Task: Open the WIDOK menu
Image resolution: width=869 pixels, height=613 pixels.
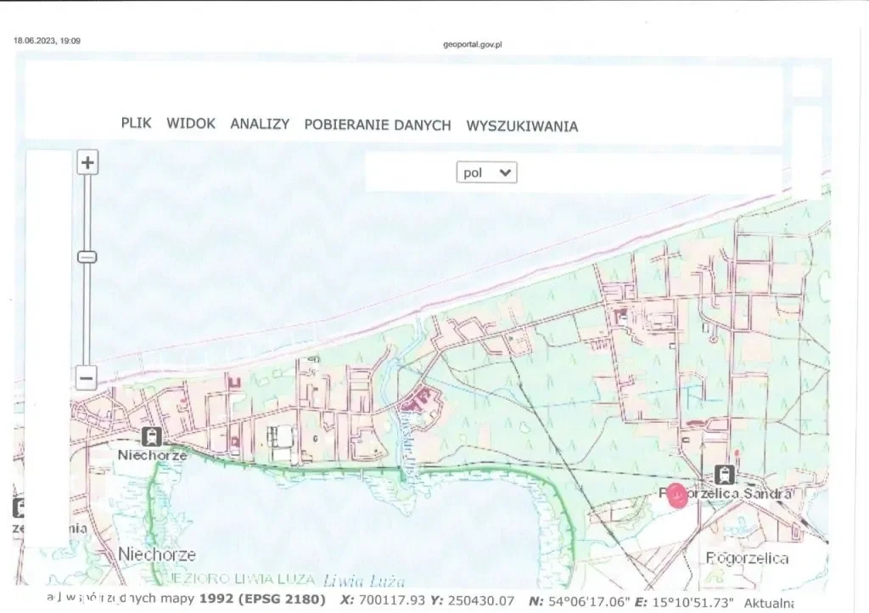Action: coord(191,124)
